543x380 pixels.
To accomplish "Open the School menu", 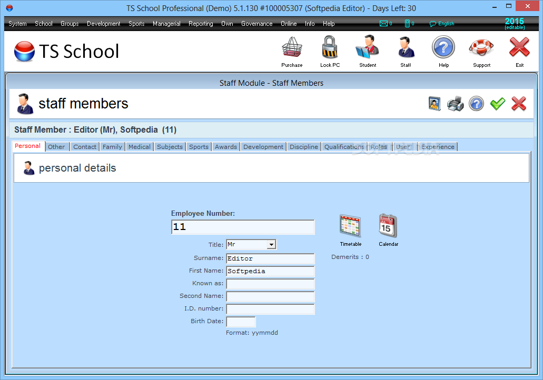I will (44, 24).
